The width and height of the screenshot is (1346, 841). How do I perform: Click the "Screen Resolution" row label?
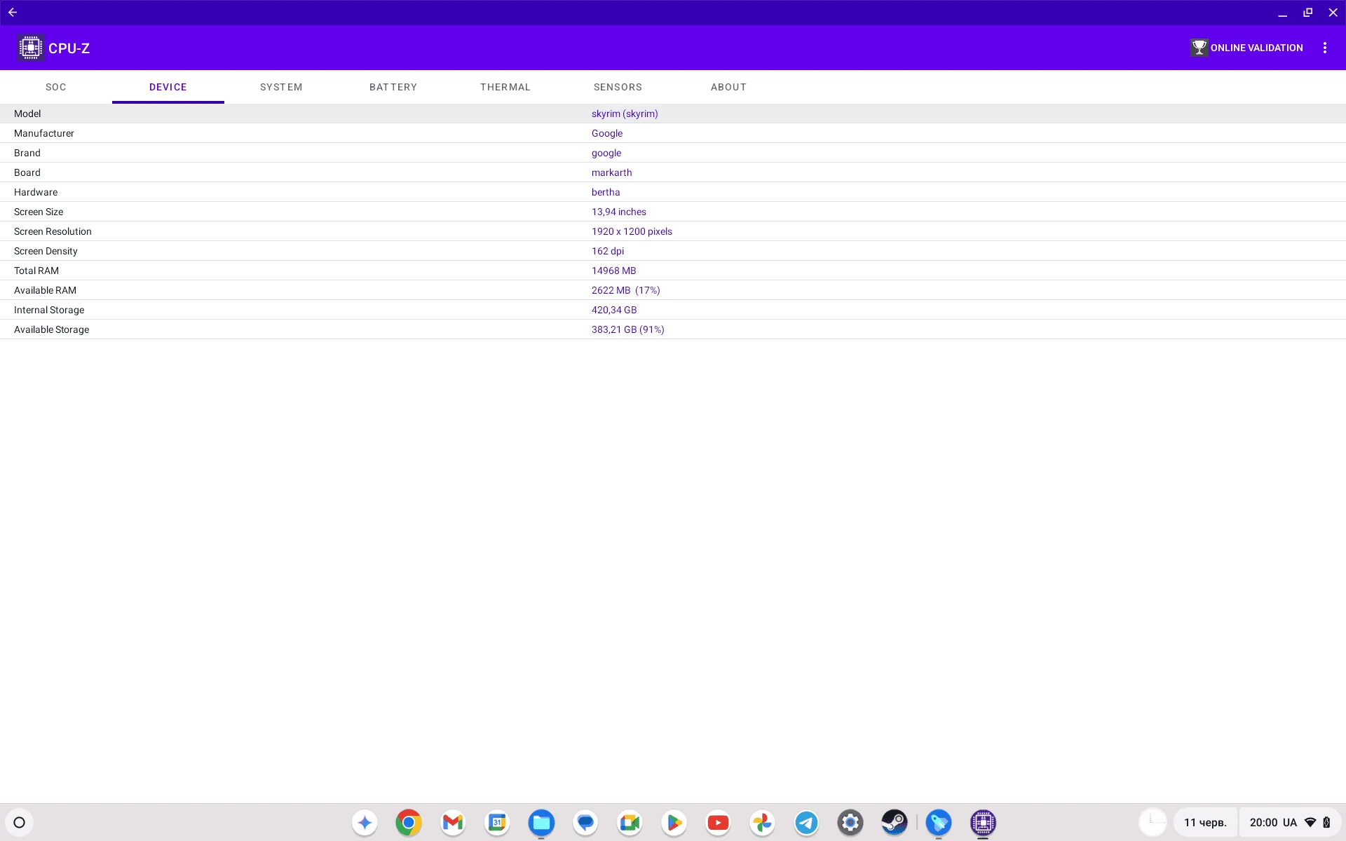point(53,231)
